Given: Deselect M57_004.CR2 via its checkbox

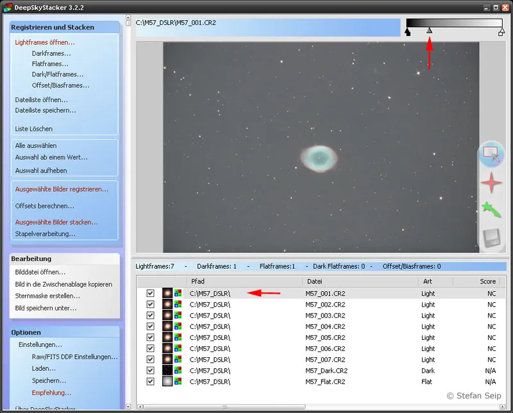Looking at the screenshot, I should tap(150, 326).
